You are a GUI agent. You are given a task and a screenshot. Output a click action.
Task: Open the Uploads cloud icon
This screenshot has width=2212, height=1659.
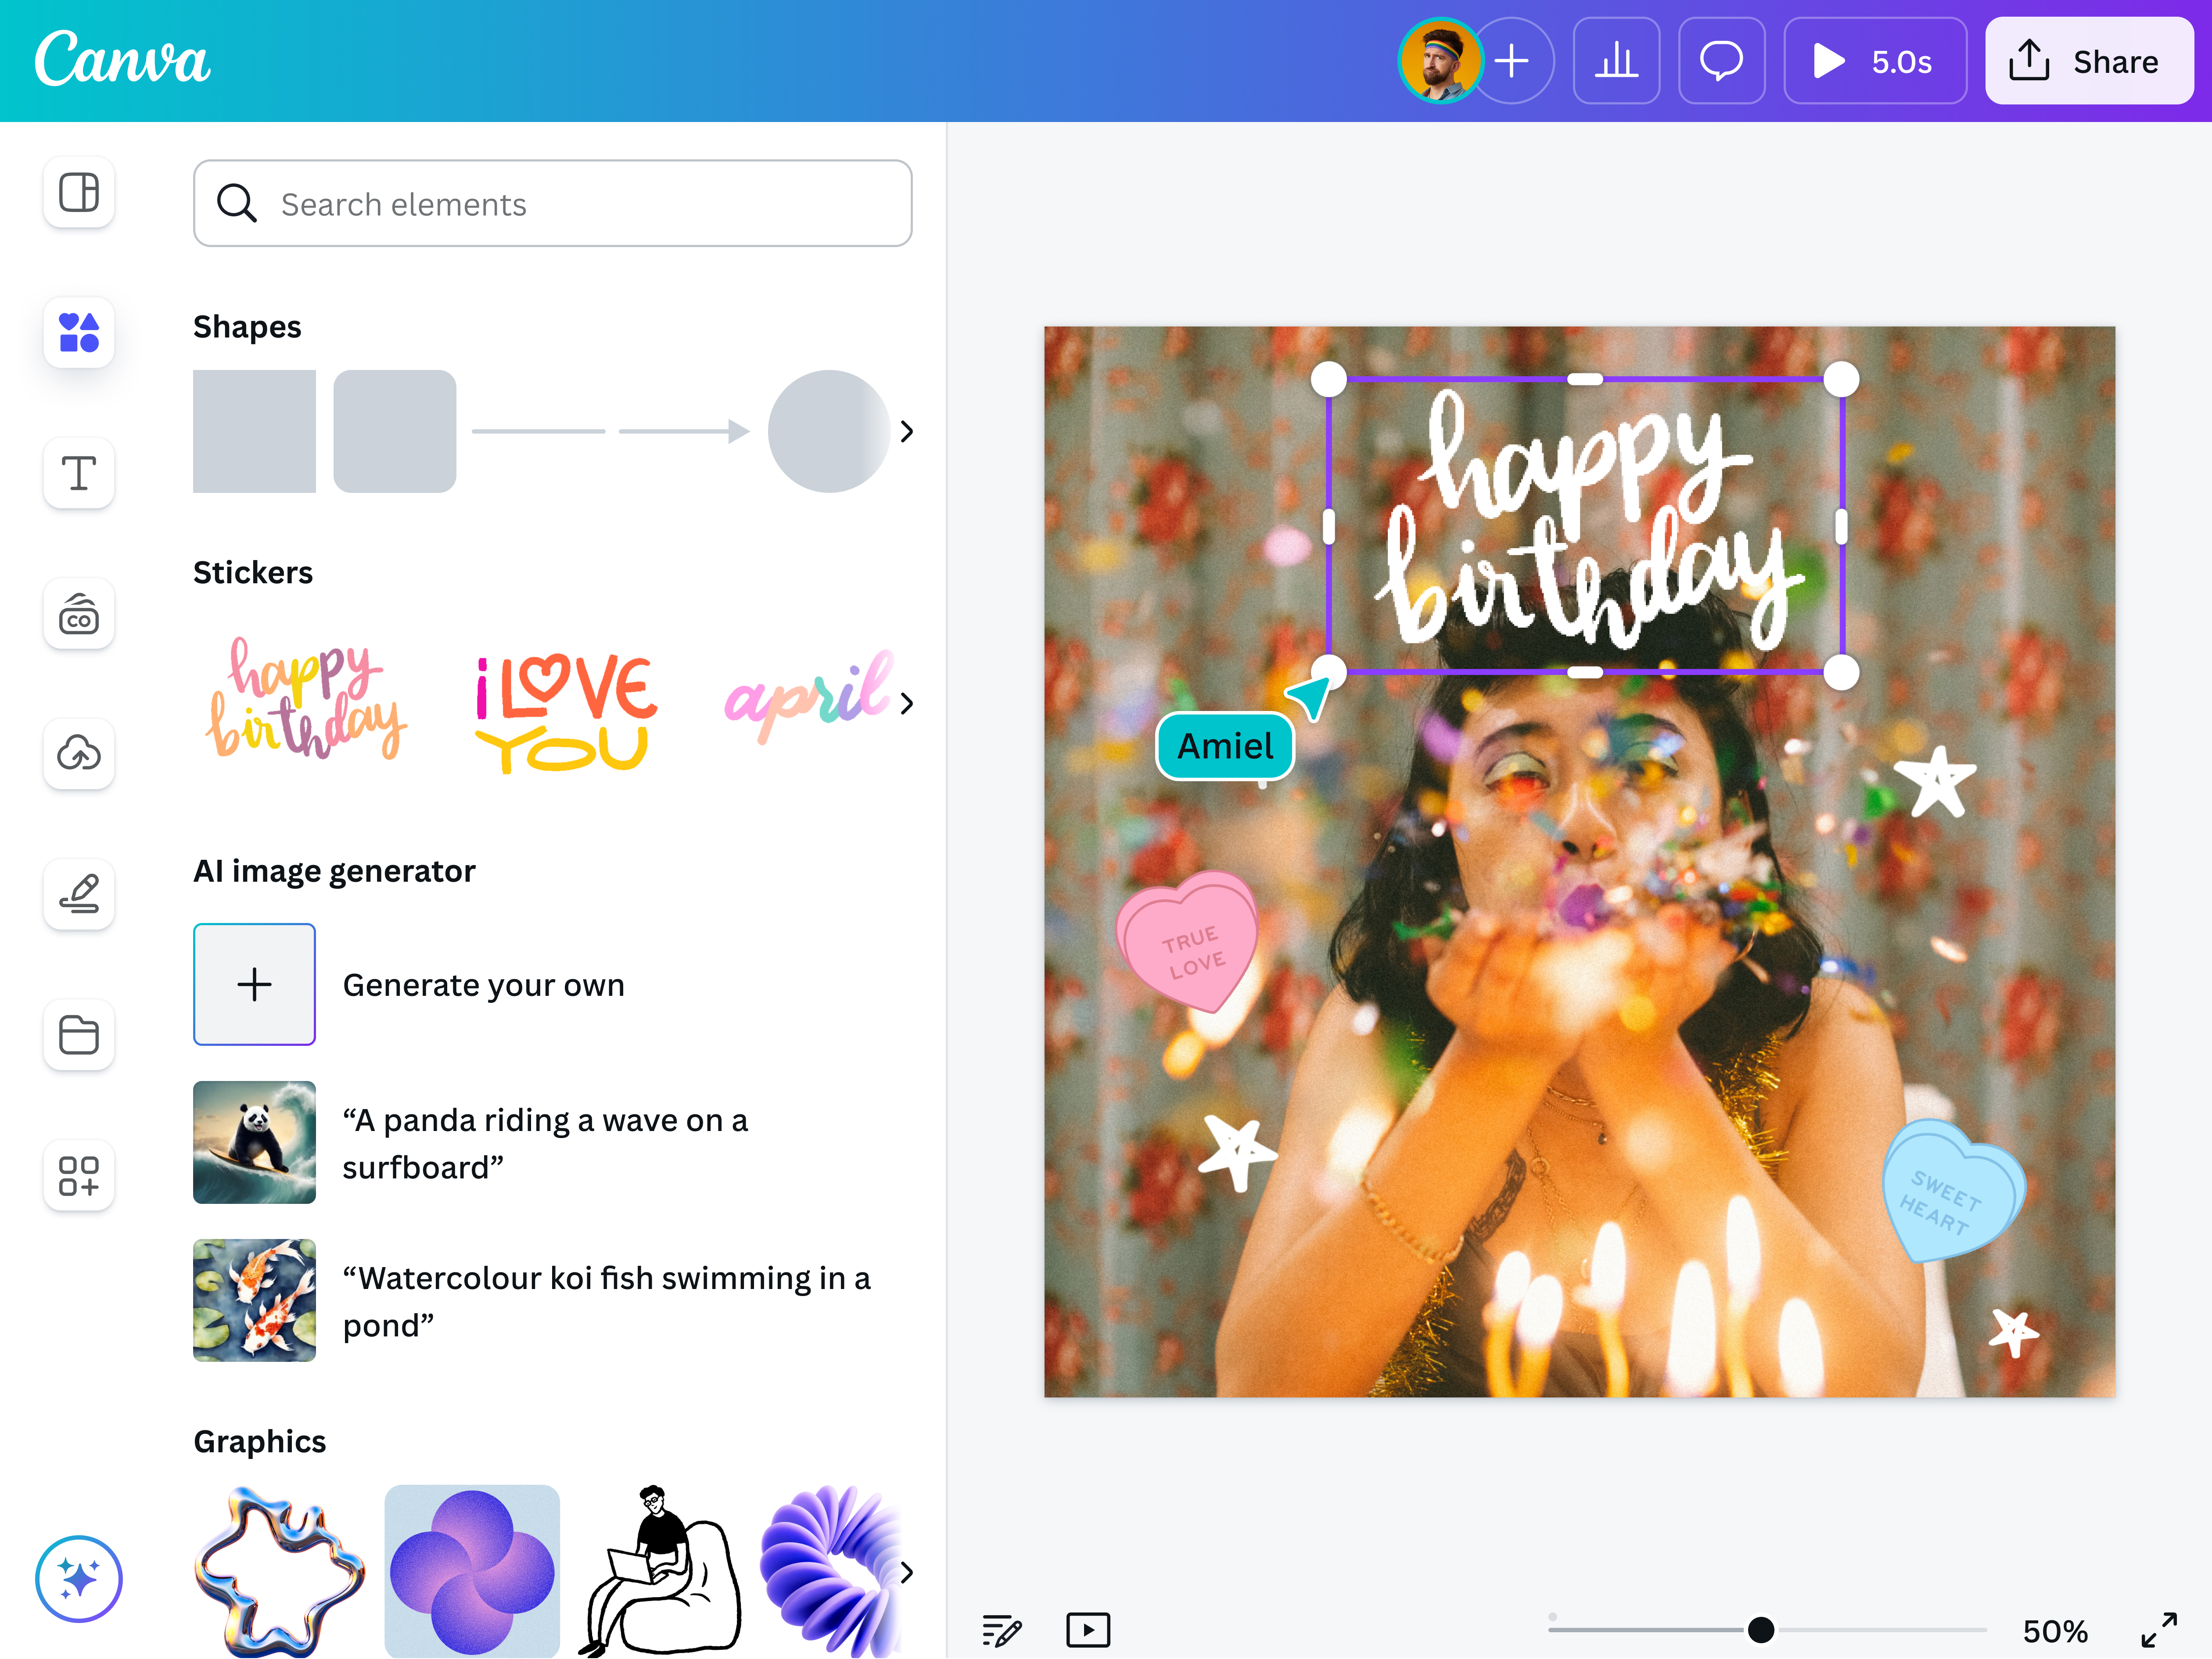click(x=78, y=754)
